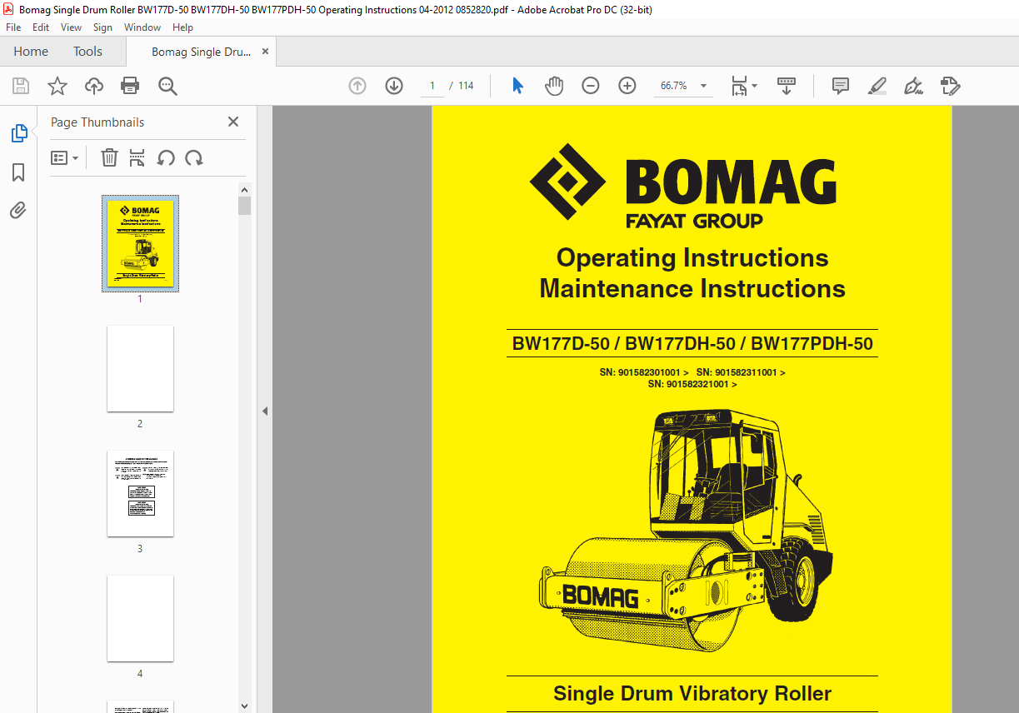1019x713 pixels.
Task: Insert or extract pages icon in thumbnails
Action: (137, 157)
